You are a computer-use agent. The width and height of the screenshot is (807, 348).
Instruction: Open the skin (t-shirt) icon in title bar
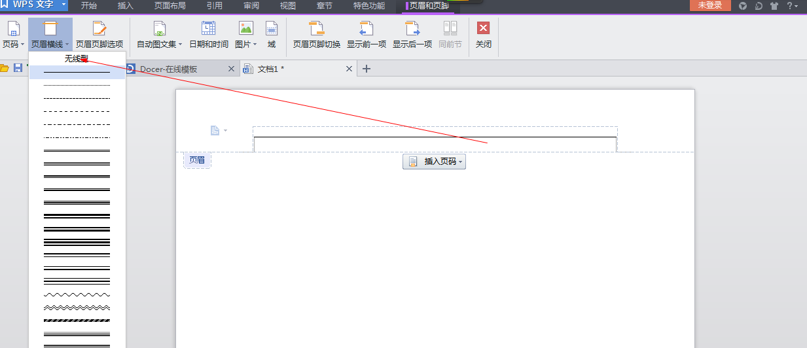[774, 6]
